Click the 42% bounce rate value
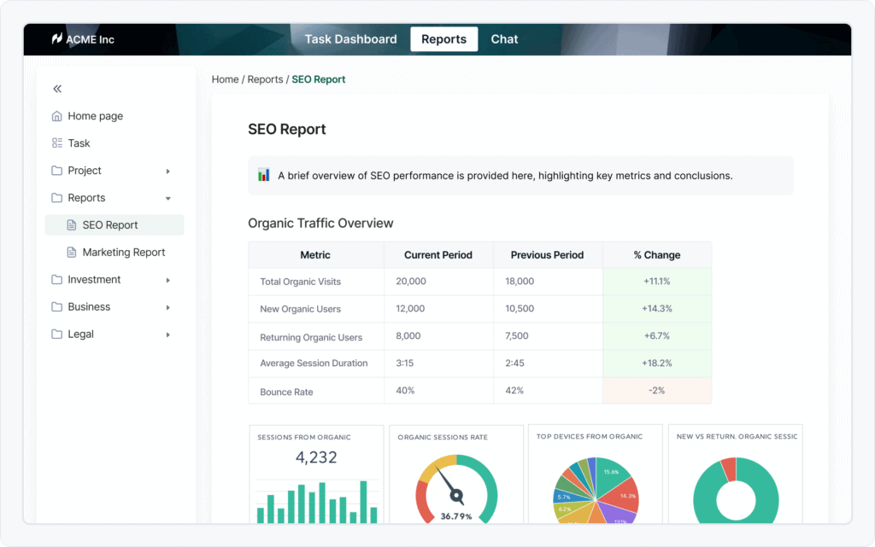The height and width of the screenshot is (547, 875). click(x=514, y=391)
